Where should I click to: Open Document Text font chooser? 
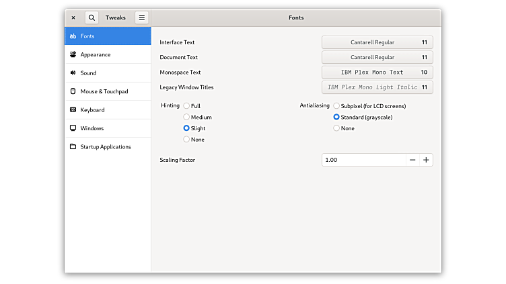tap(377, 57)
